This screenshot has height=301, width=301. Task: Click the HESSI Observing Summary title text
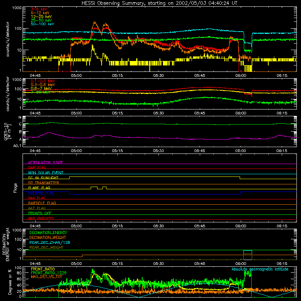(160, 3)
